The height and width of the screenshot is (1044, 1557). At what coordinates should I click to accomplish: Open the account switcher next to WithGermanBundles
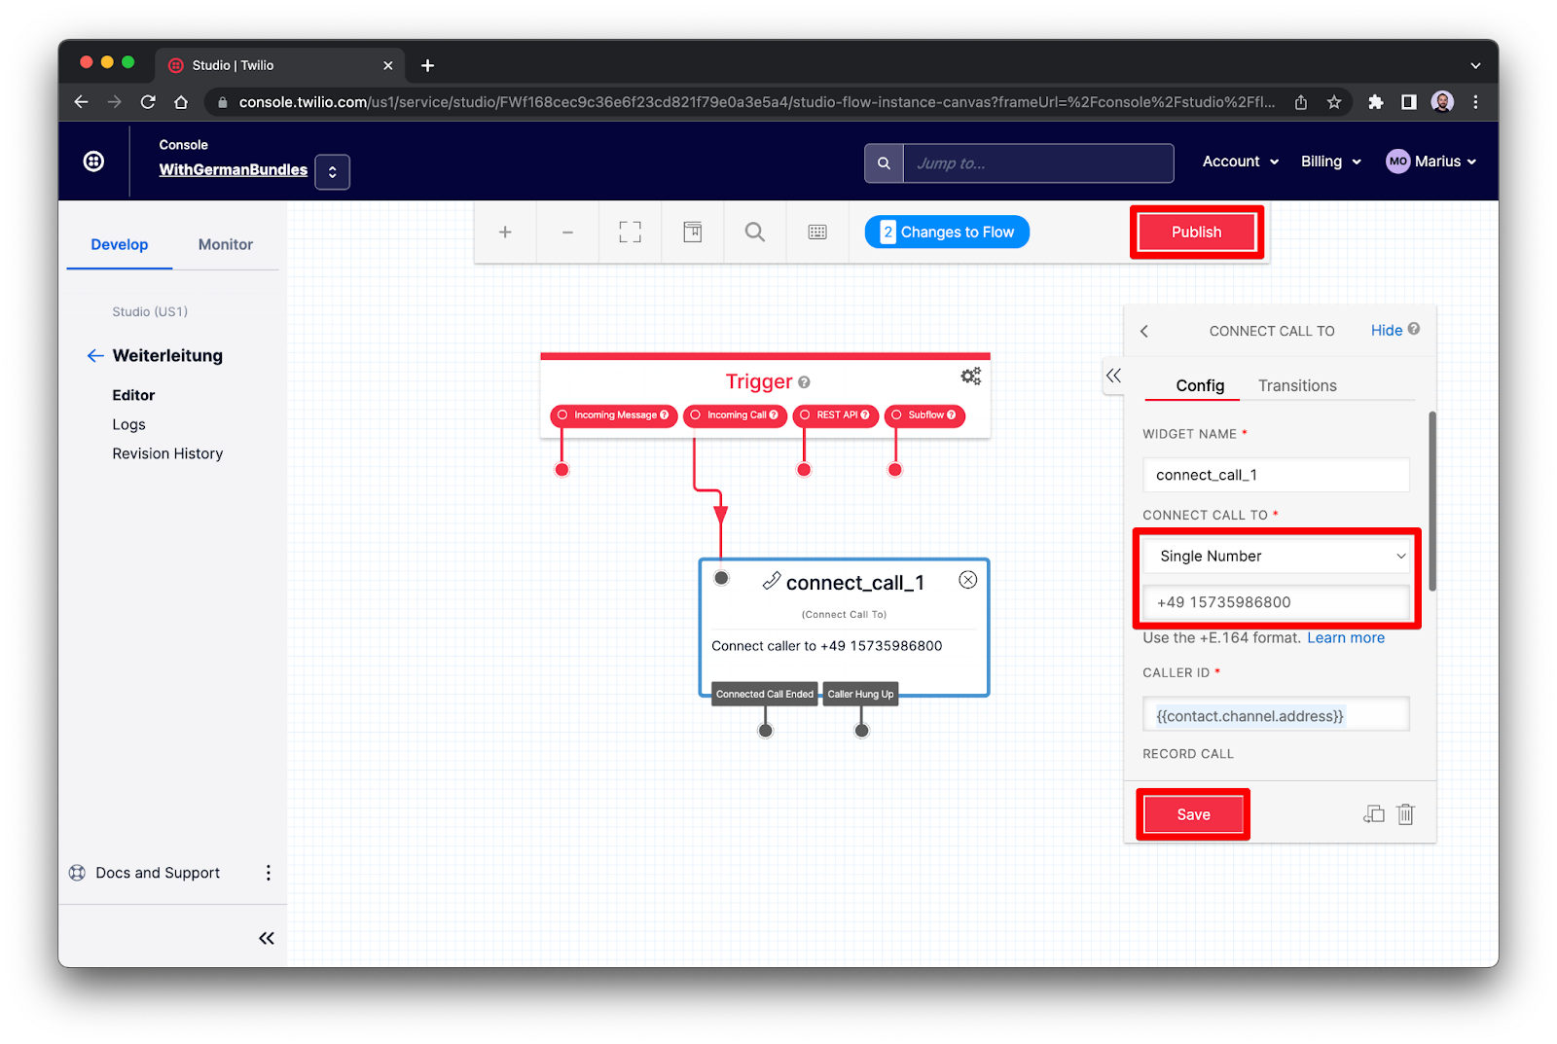(332, 172)
